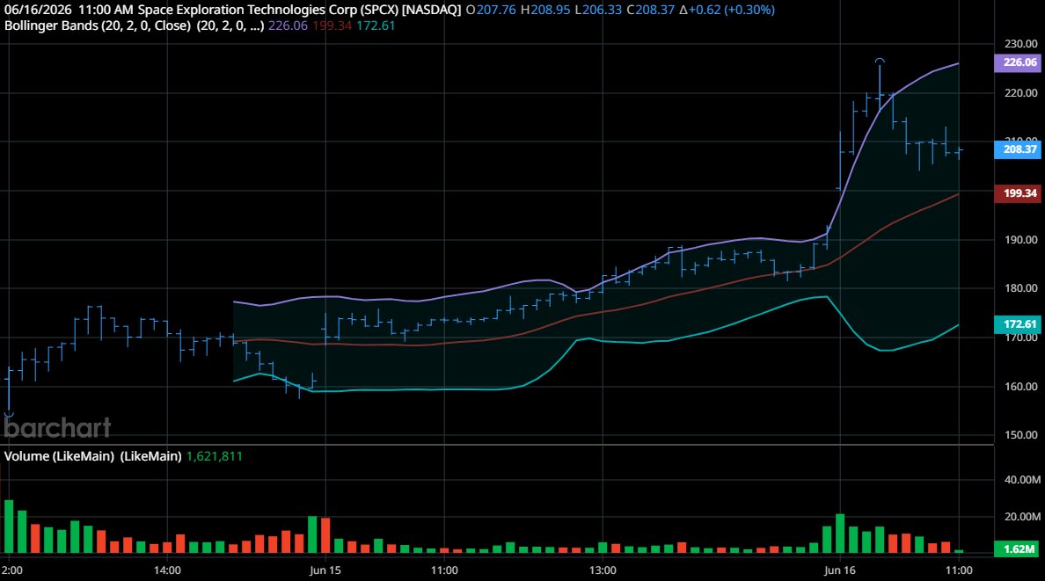Viewport: 1045px width, 581px height.
Task: Click the H208.95 high value in header
Action: (545, 10)
